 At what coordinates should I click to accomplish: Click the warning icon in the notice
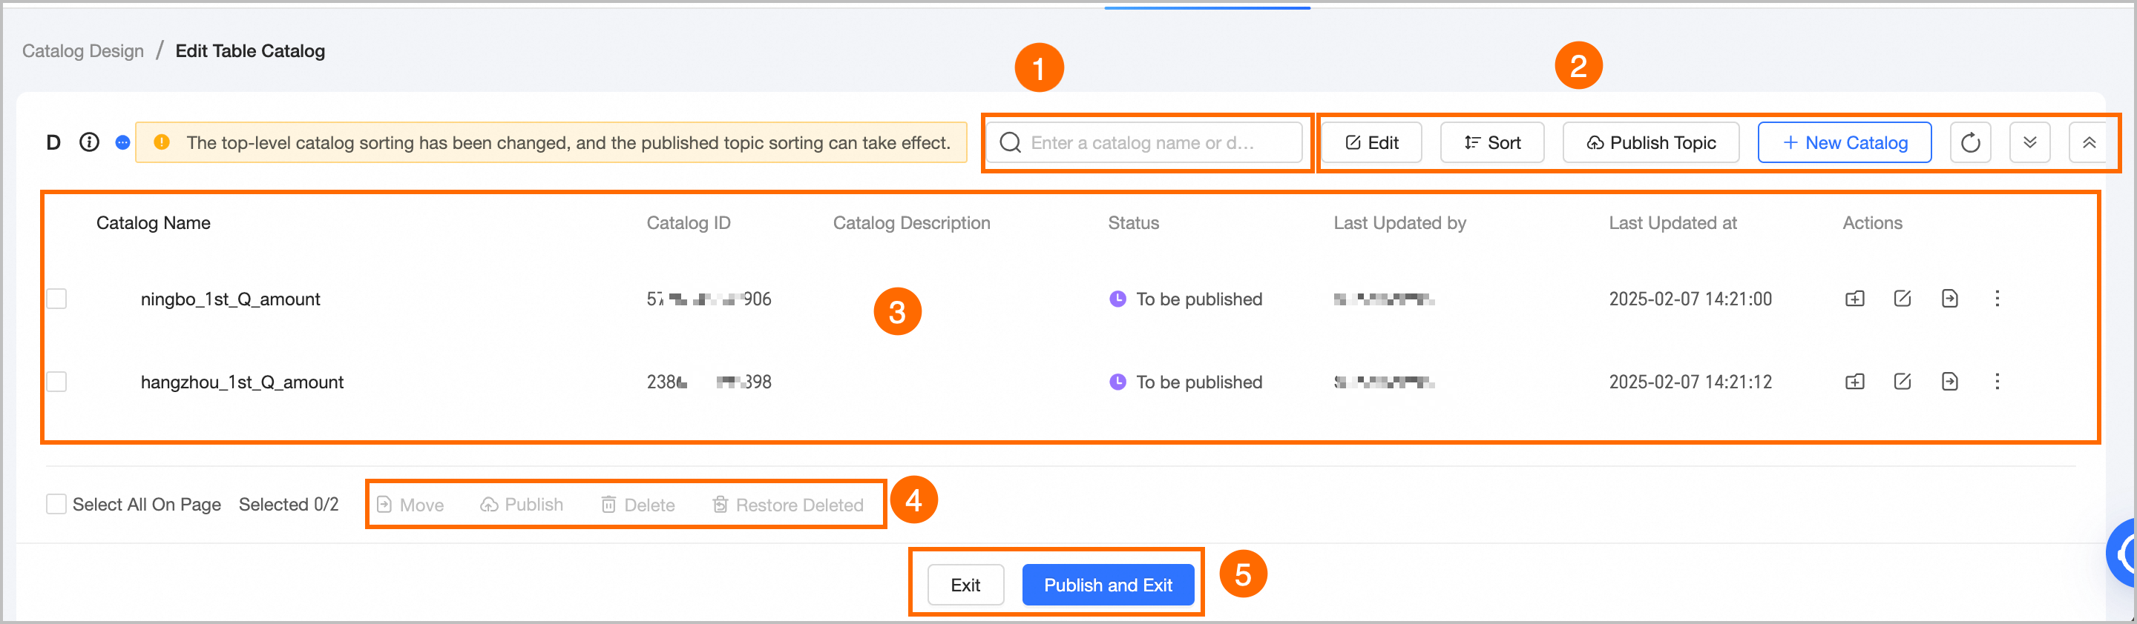(162, 142)
